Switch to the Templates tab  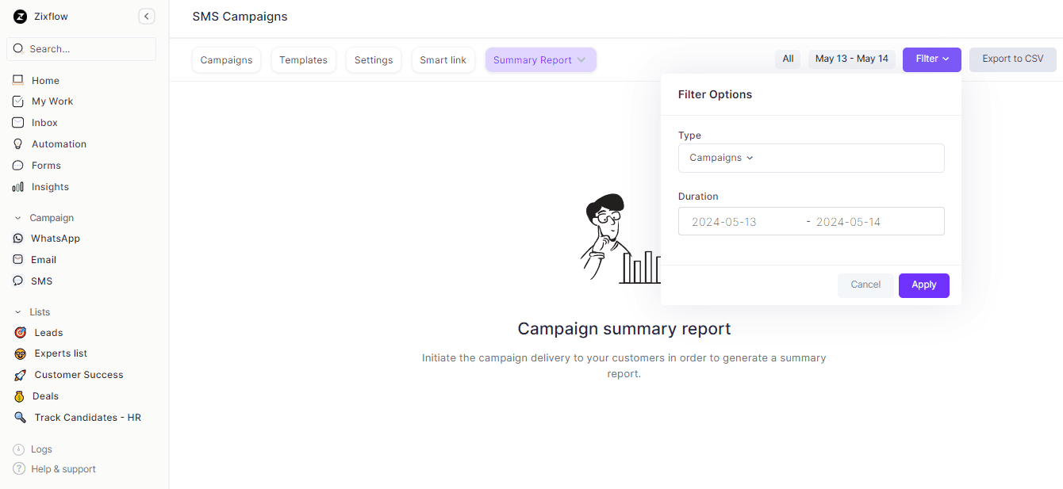click(x=303, y=60)
